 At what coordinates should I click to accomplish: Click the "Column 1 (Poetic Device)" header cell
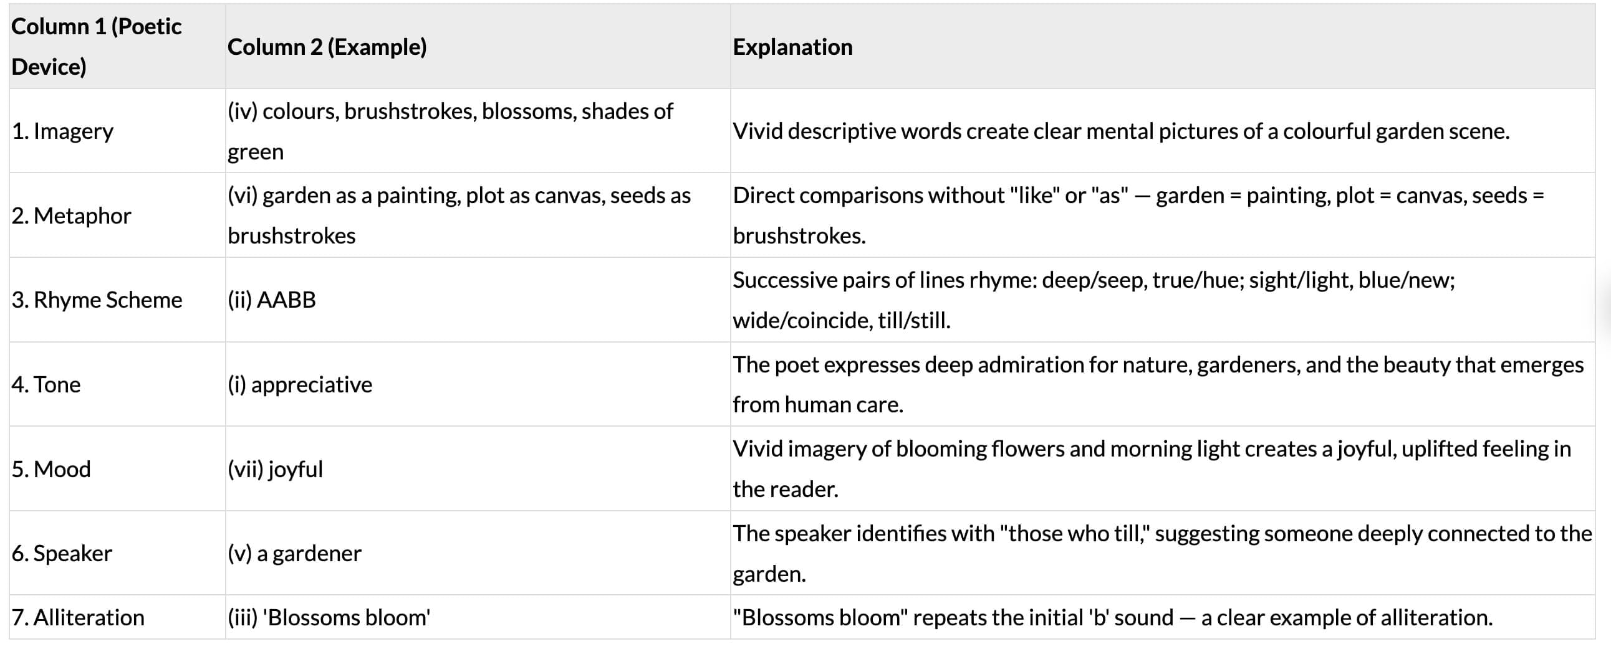96,46
